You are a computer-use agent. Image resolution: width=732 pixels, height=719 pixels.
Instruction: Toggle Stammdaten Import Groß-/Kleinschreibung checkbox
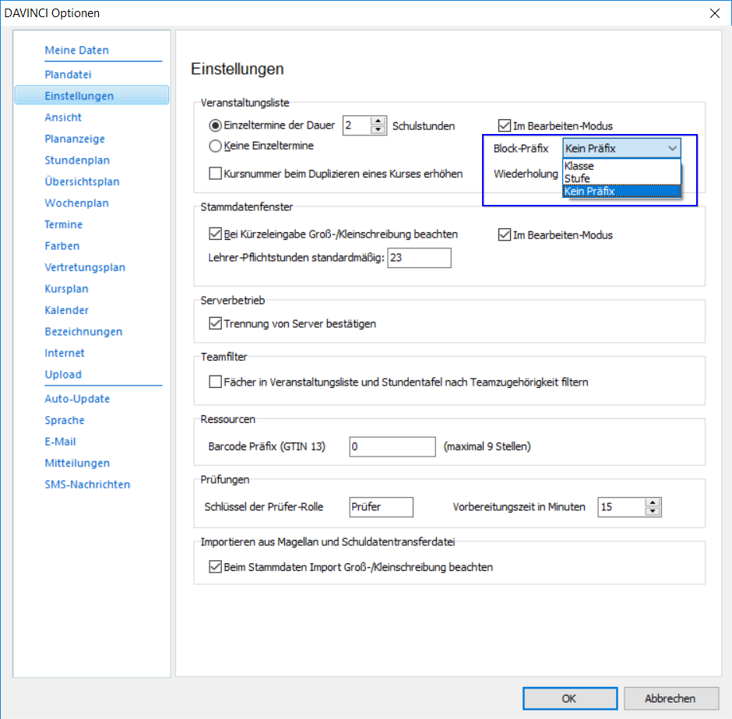click(x=215, y=567)
